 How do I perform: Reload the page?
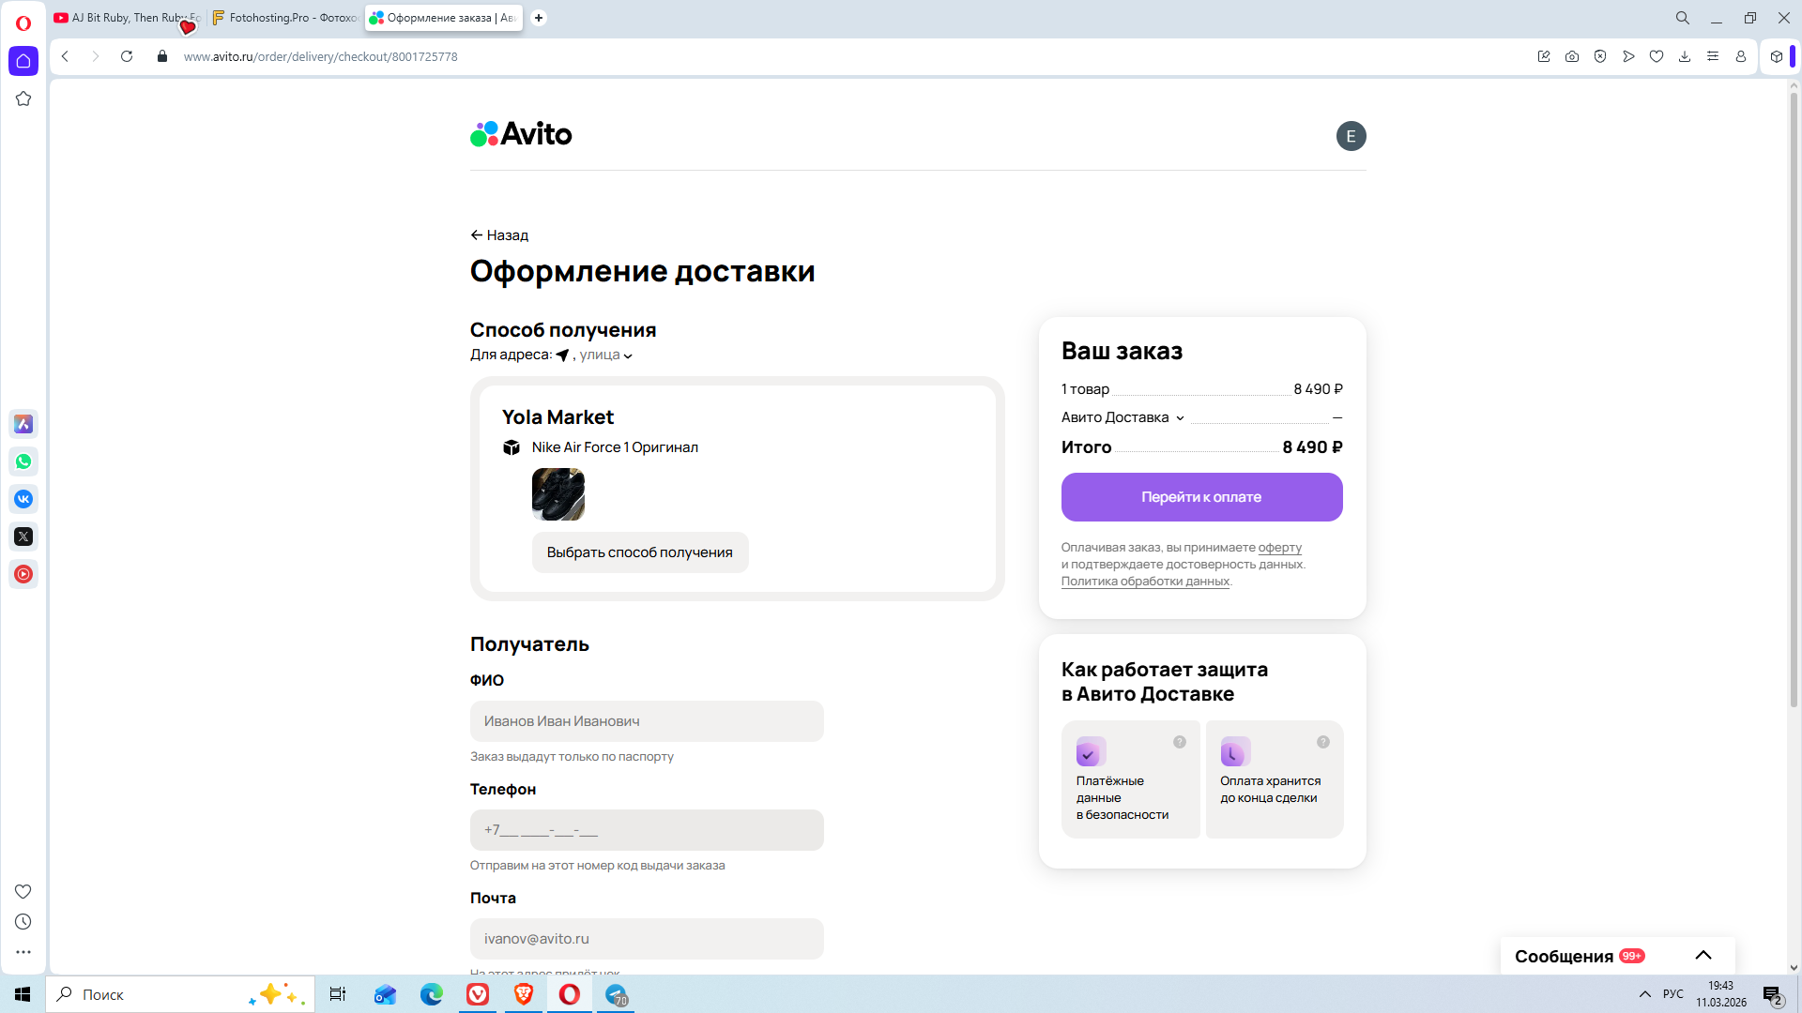tap(127, 56)
